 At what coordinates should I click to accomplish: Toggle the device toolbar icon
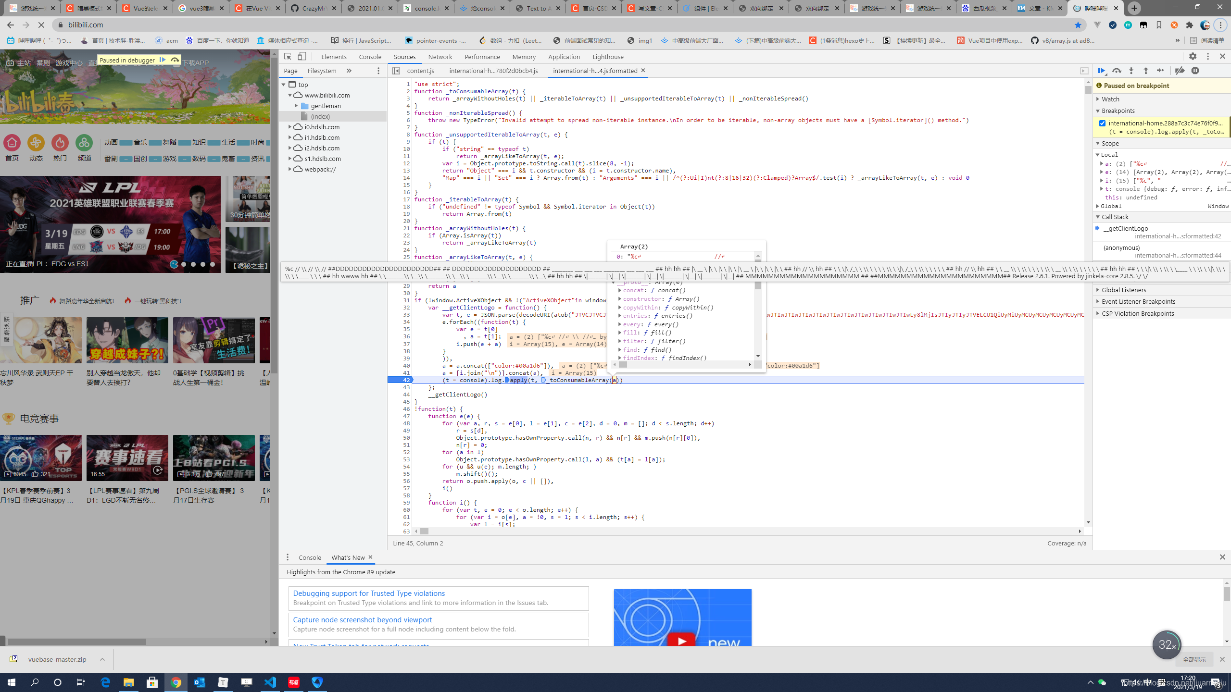(302, 56)
